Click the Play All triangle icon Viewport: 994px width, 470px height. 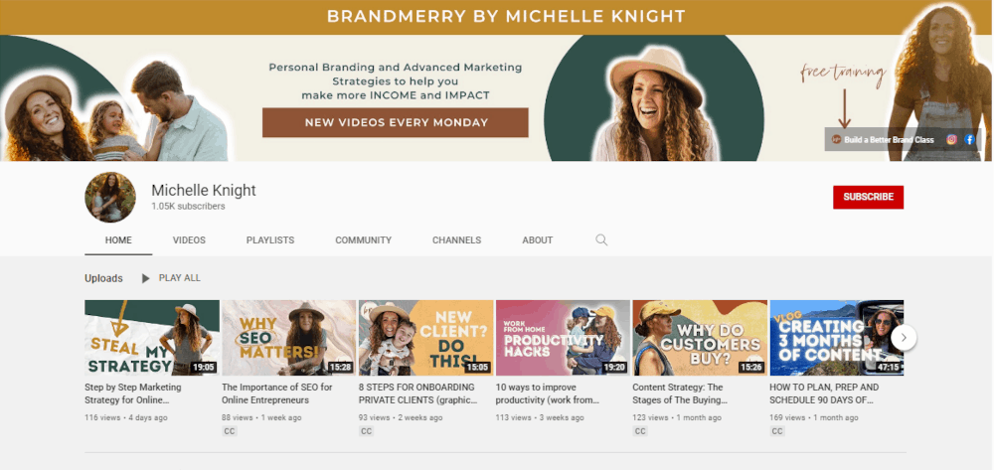tap(146, 278)
